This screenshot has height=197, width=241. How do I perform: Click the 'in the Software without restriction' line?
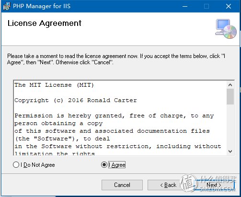click(118, 146)
